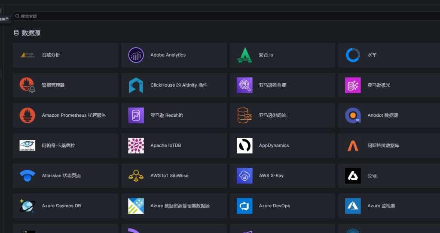Click the Azure 数据资源管理器 icon
440x233 pixels.
click(136, 206)
